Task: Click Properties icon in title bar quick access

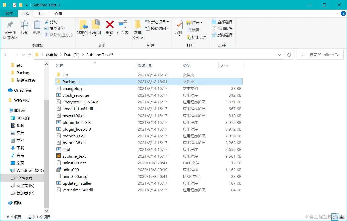Action: point(15,5)
